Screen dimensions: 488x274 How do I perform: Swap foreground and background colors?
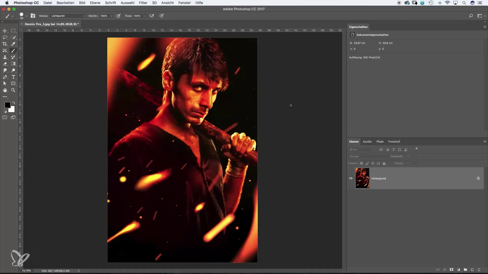[x=14, y=103]
